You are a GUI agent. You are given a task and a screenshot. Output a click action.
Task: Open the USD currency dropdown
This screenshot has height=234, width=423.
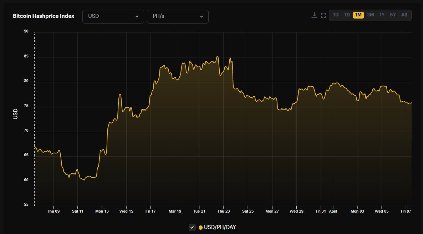[x=113, y=16]
